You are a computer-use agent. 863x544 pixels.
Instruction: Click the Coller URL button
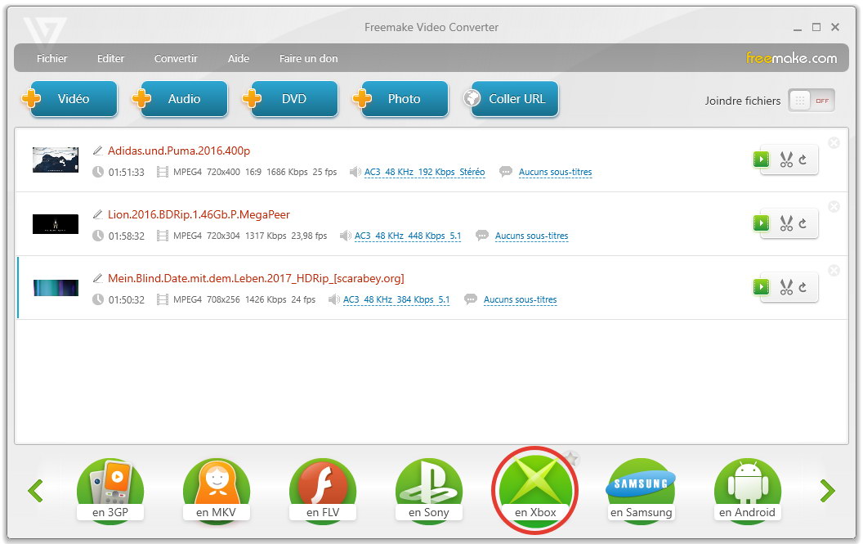click(511, 99)
